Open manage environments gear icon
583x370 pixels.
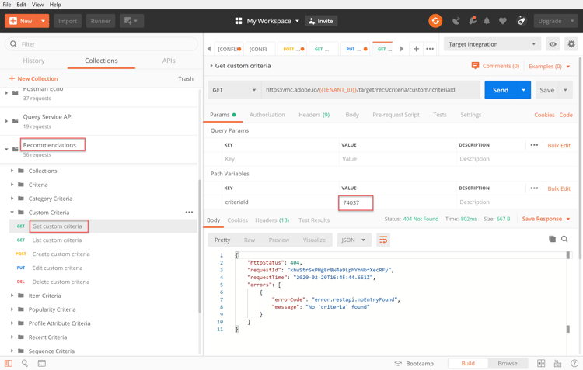click(x=571, y=44)
